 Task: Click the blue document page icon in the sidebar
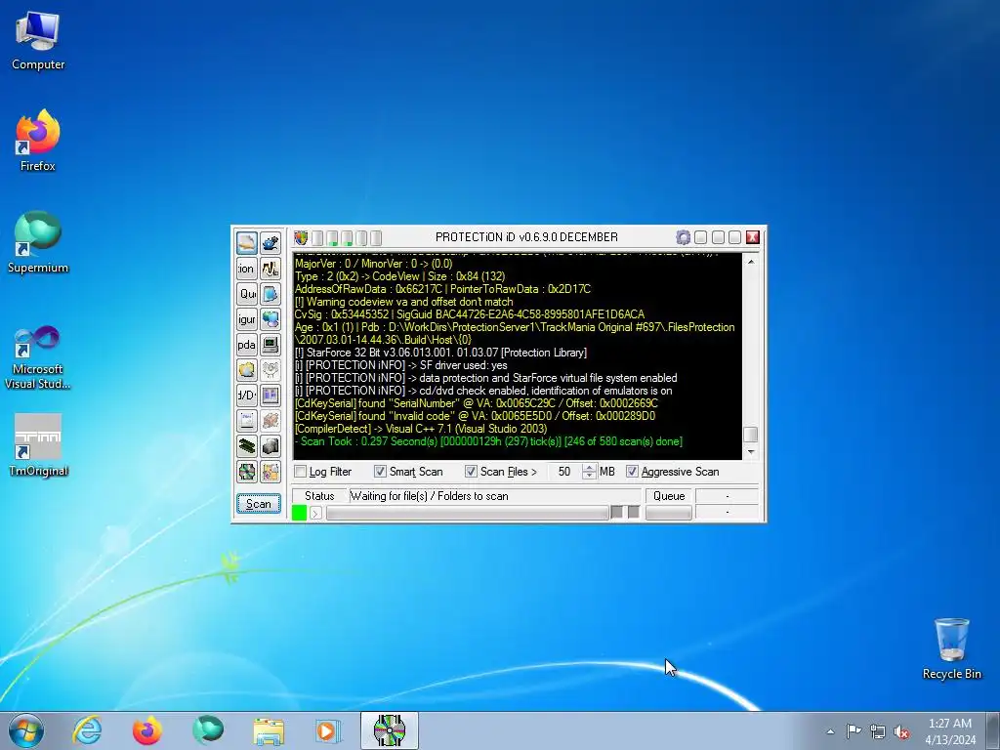coord(271,294)
